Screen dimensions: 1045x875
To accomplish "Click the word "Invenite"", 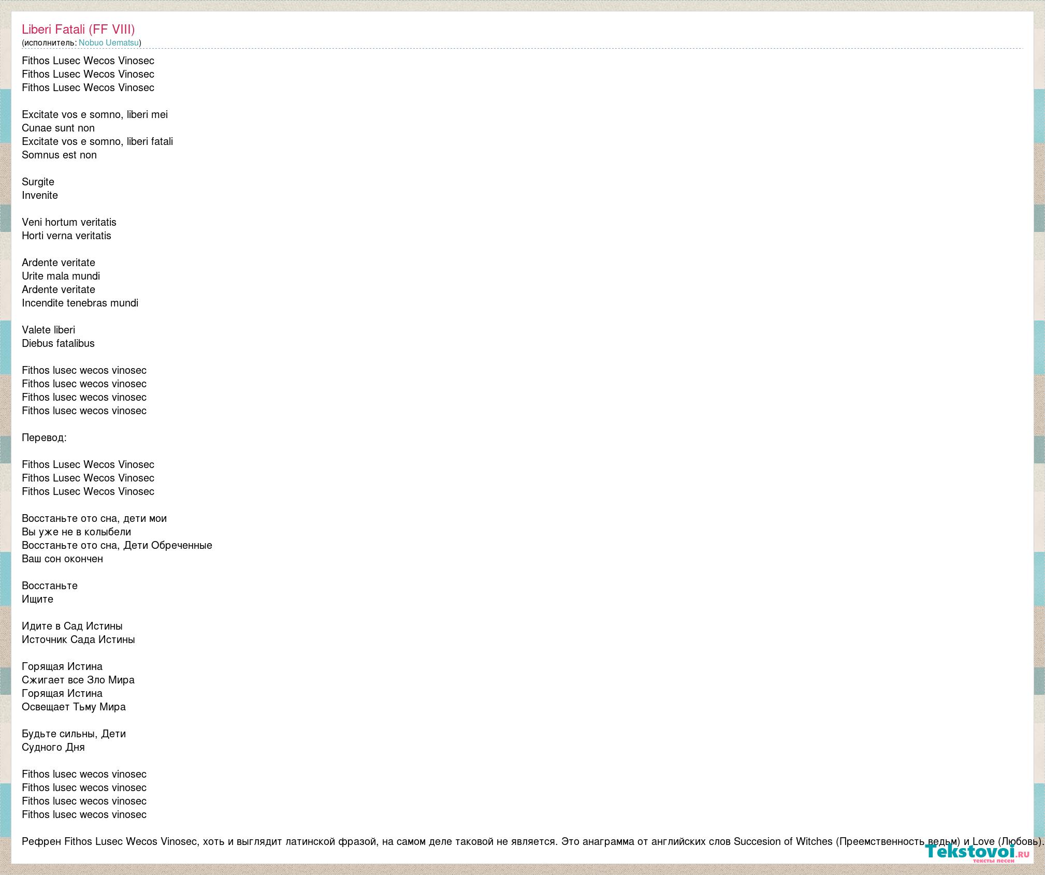I will [40, 195].
